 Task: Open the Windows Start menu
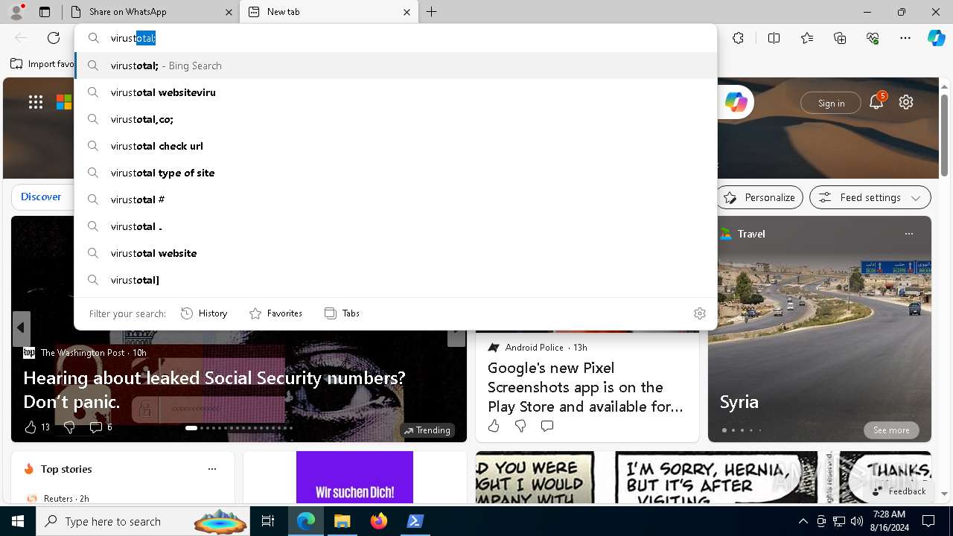click(x=18, y=521)
